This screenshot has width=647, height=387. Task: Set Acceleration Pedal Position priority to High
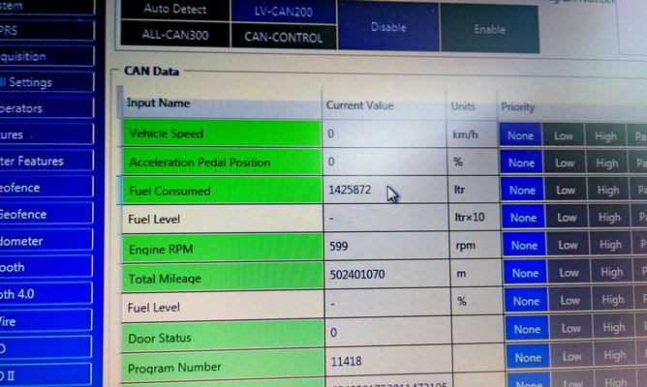[x=606, y=164]
